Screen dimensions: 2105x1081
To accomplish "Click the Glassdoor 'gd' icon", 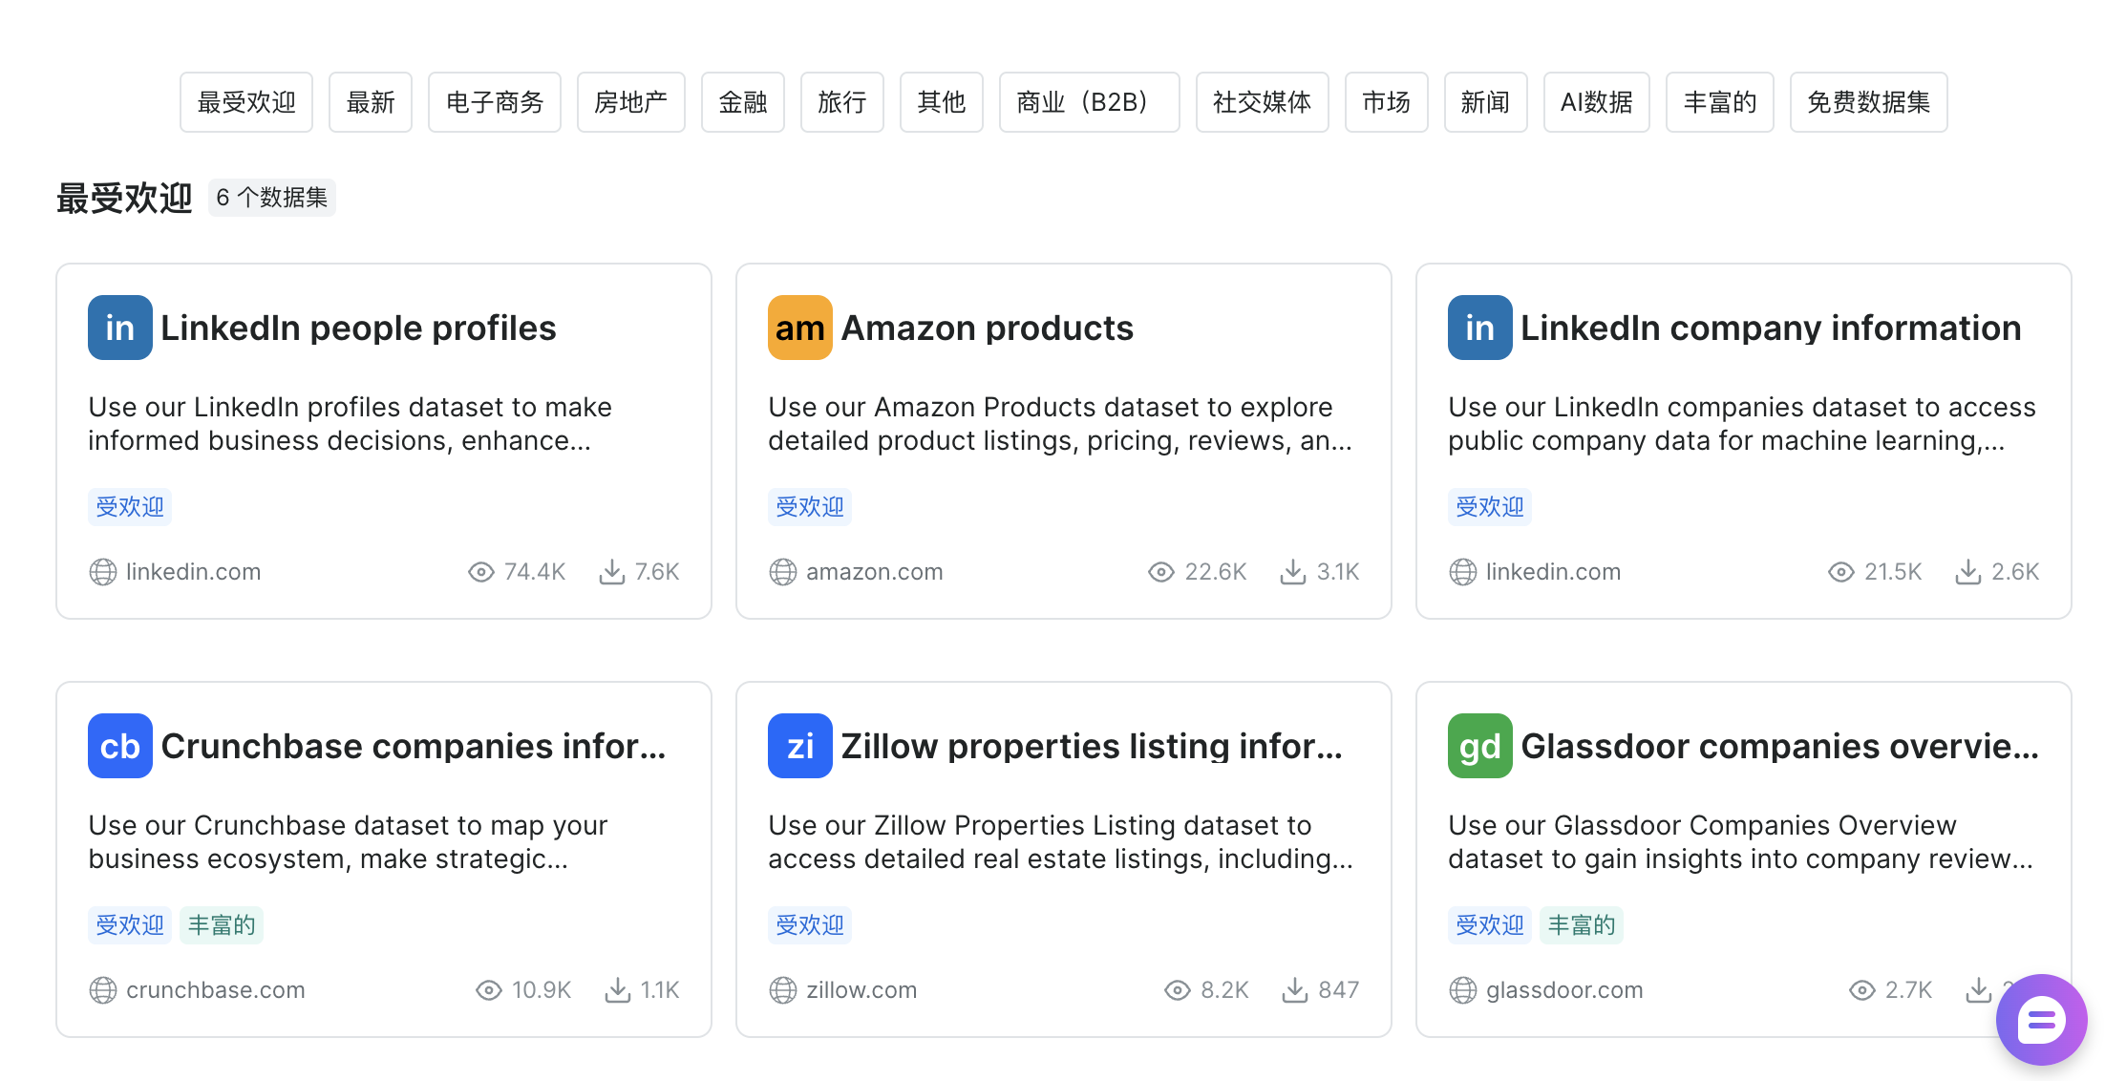I will (1479, 746).
